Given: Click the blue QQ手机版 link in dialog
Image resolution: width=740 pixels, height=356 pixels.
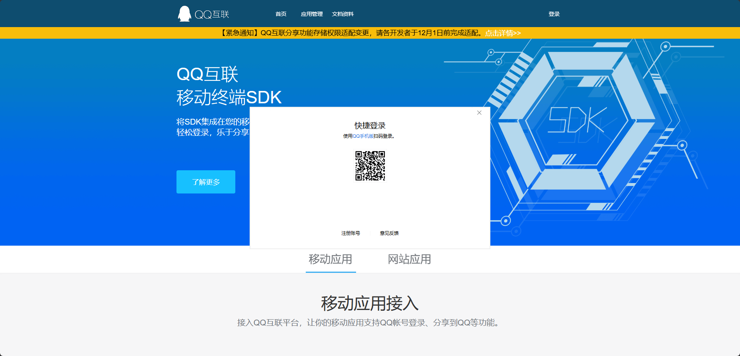Looking at the screenshot, I should point(363,136).
